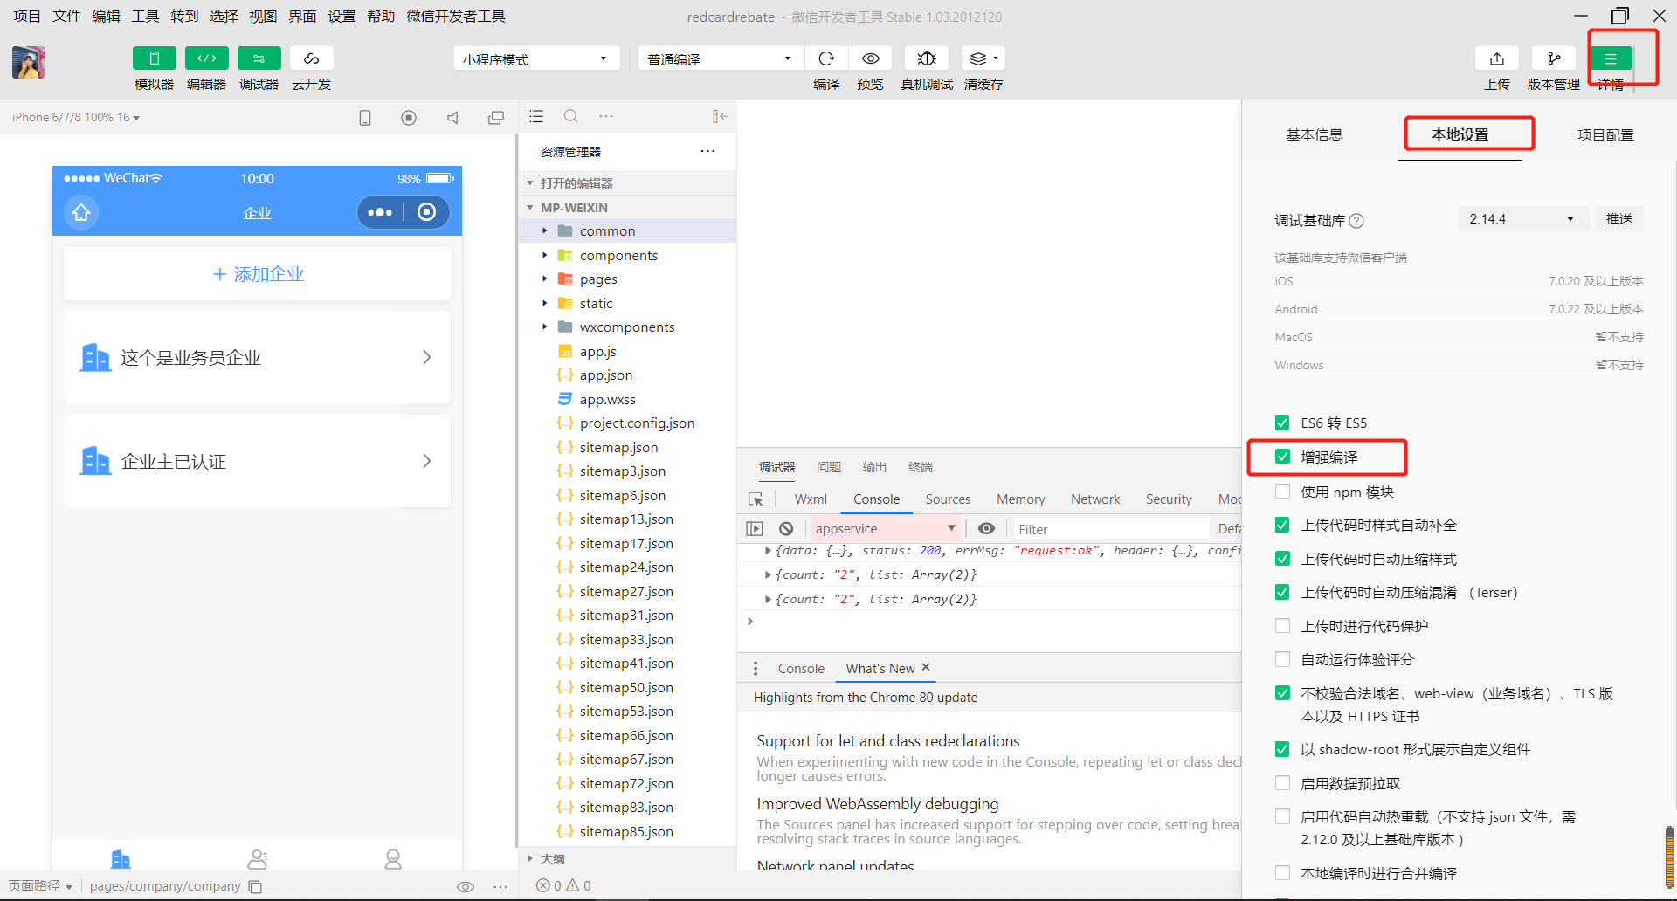Clear the console with ban icon
Screen dimensions: 1677x901
tap(786, 528)
